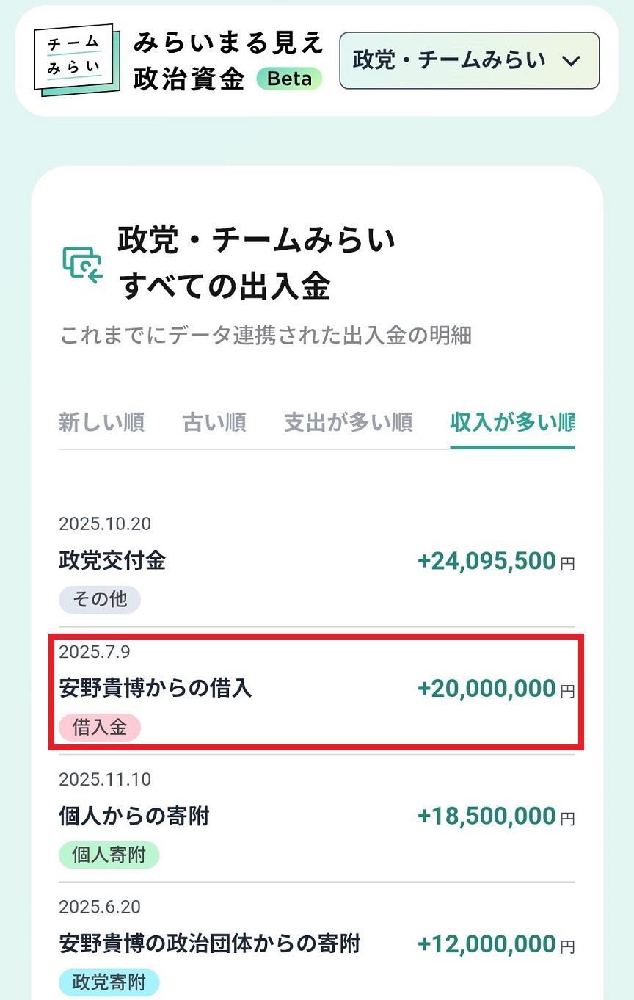Click the その他 category tag
Image resolution: width=634 pixels, height=1000 pixels.
(x=100, y=600)
